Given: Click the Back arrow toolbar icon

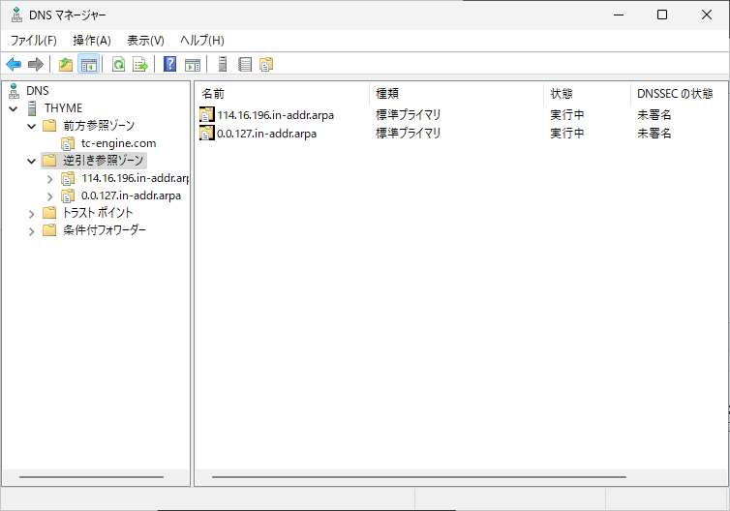Looking at the screenshot, I should 14,64.
